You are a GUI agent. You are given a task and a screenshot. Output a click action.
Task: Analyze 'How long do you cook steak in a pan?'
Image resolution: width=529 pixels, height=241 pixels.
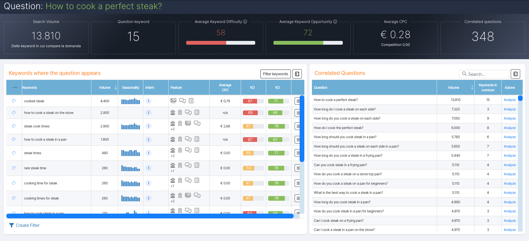coord(509,202)
